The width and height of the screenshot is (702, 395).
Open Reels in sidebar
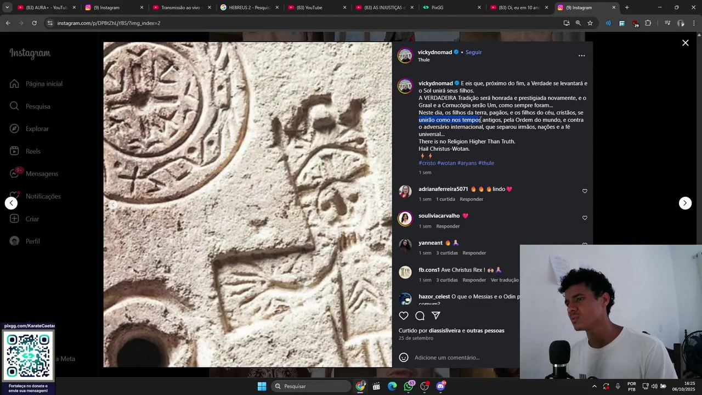25,151
